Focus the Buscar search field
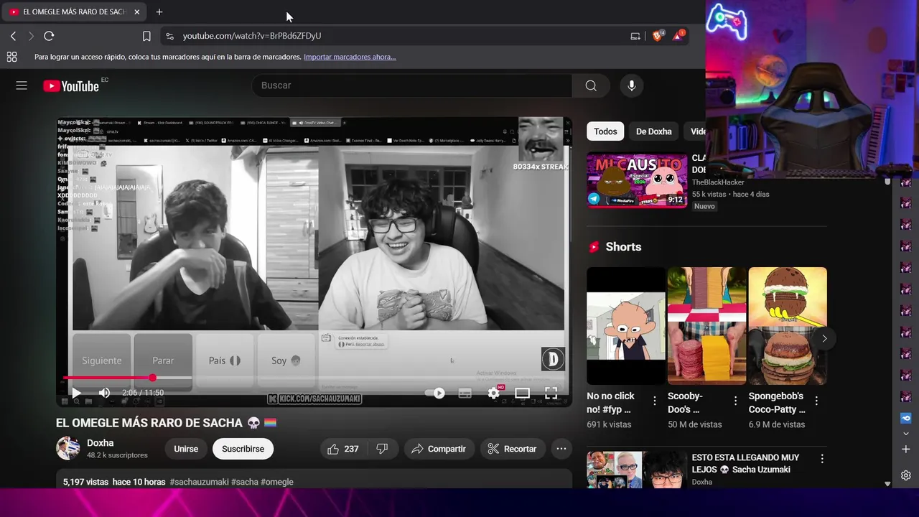 point(412,85)
